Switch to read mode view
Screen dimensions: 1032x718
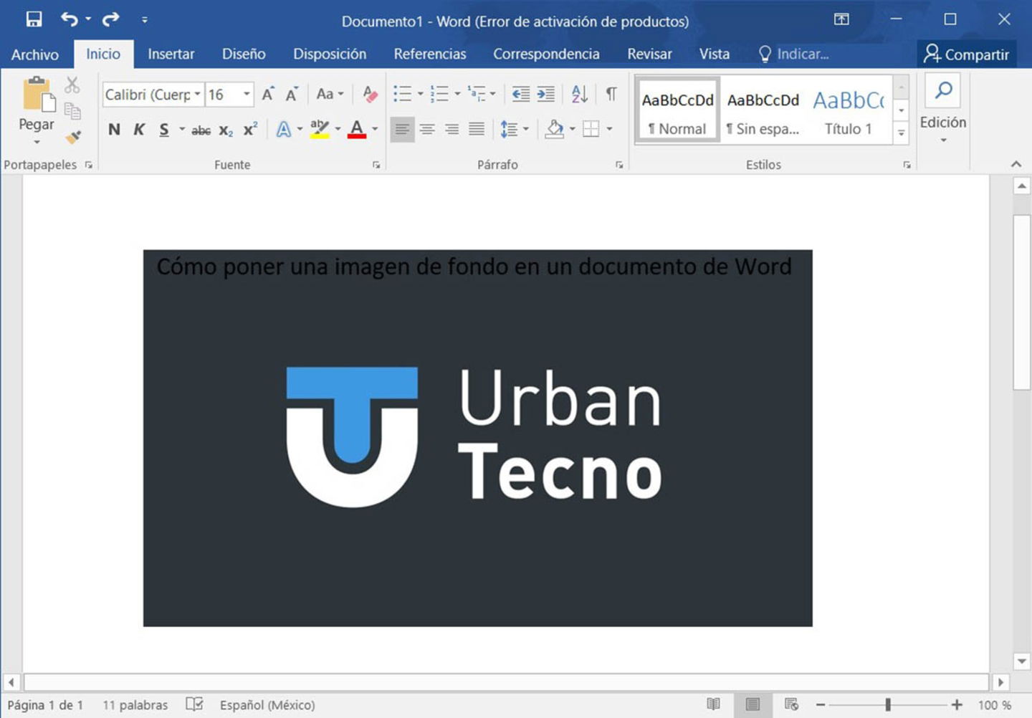click(713, 704)
